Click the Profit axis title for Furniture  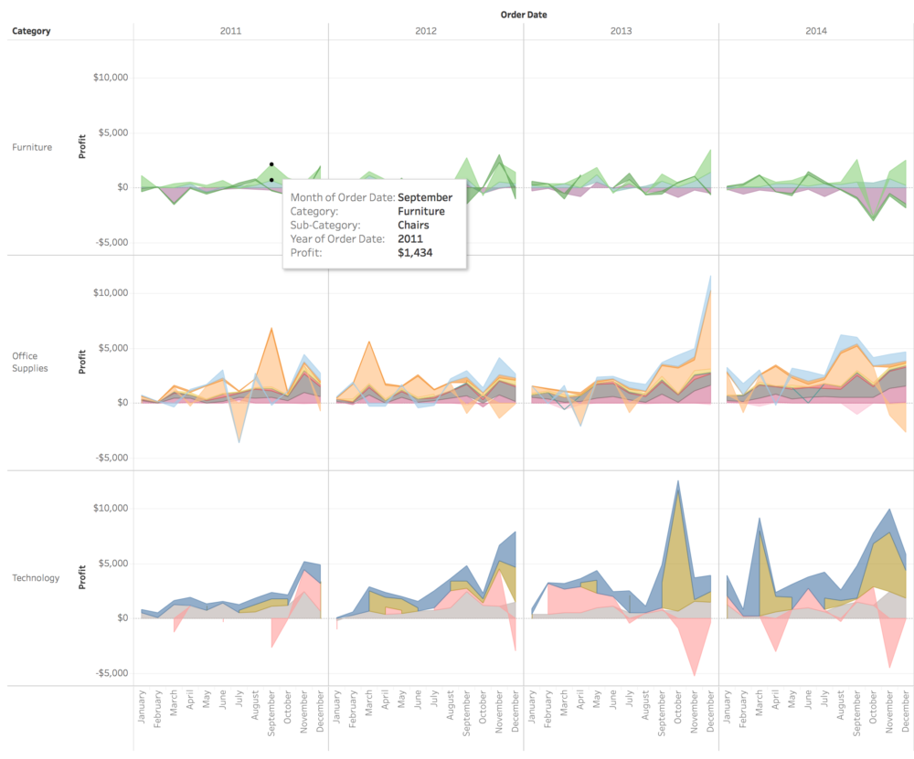[80, 147]
